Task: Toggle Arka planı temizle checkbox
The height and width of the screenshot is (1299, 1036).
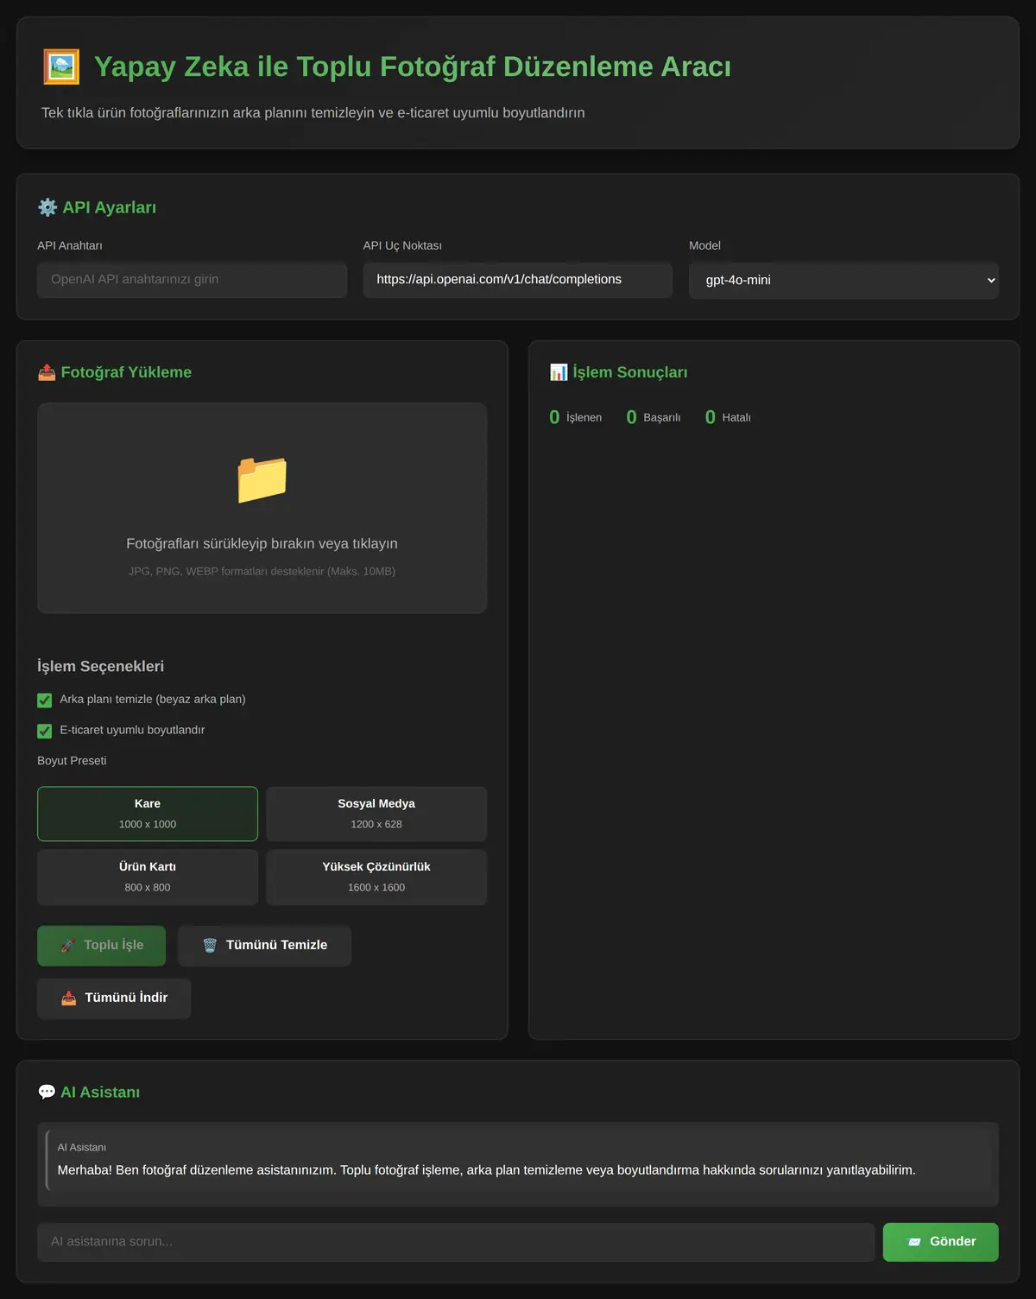Action: [45, 700]
